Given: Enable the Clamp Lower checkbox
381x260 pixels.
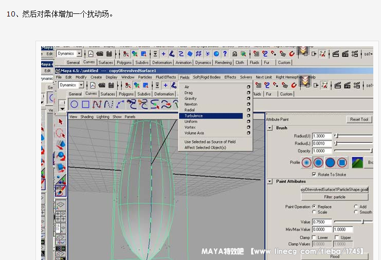Looking at the screenshot, I should click(x=313, y=237).
